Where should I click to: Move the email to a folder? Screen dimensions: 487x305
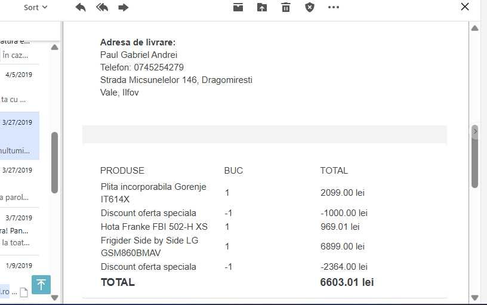coord(262,7)
